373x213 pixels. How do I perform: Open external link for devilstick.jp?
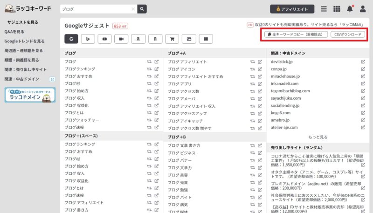coord(363,62)
